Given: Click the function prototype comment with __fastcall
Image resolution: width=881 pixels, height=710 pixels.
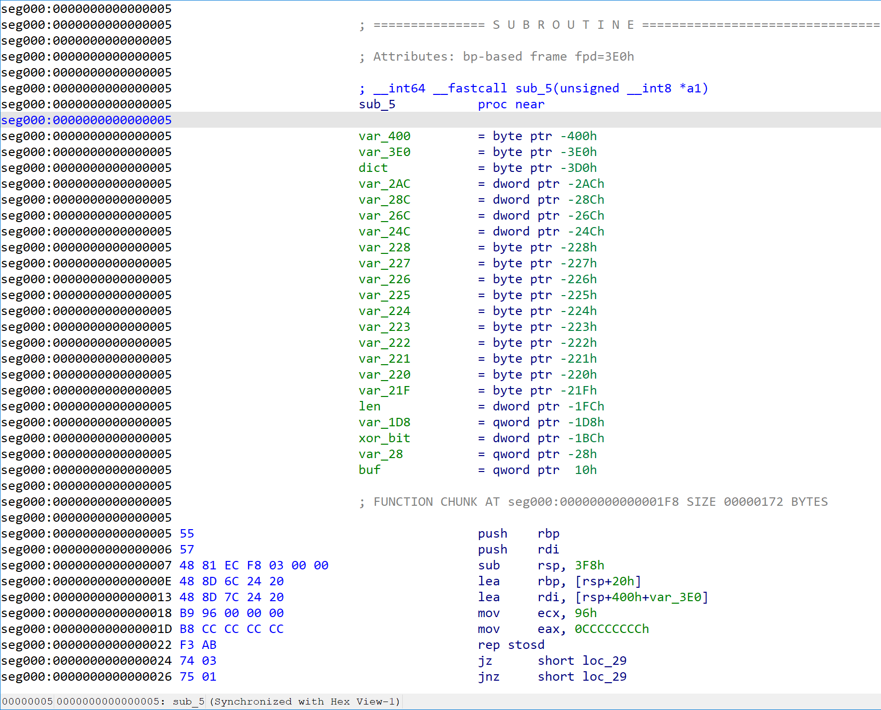Looking at the screenshot, I should pyautogui.click(x=533, y=88).
